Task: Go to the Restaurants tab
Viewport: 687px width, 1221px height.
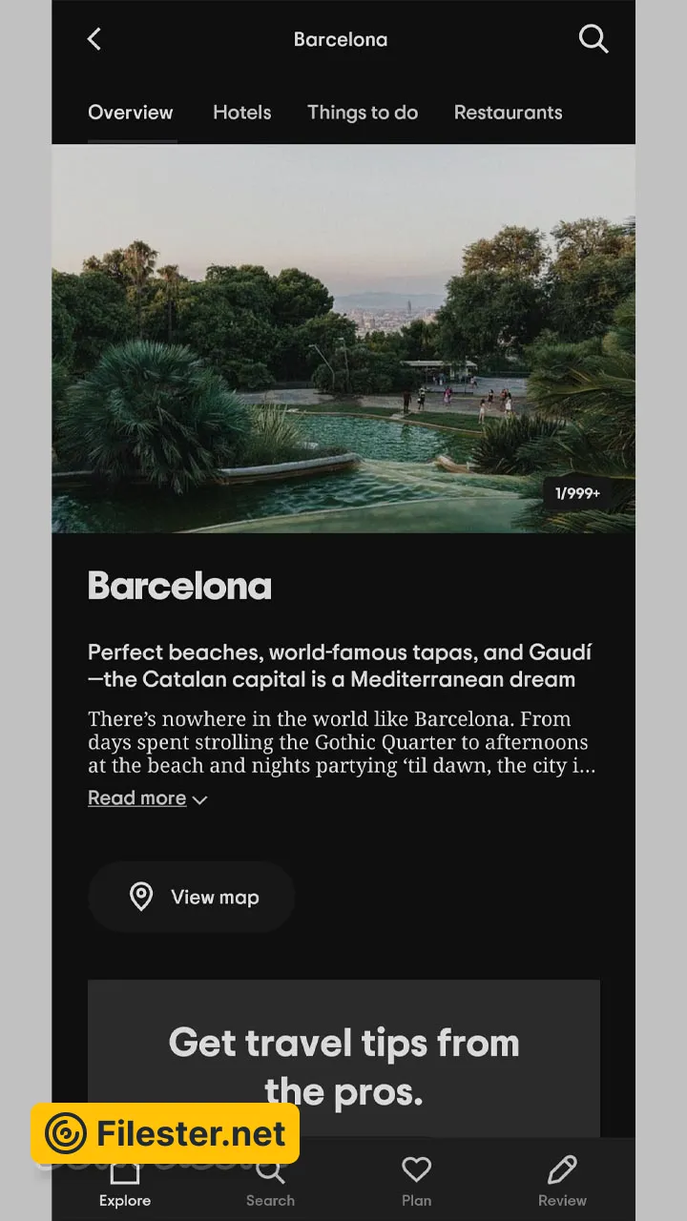Action: (508, 113)
